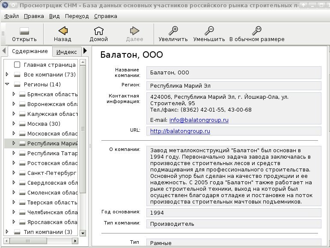The image size is (330, 248).
Task: Click the Открыть (Open) toolbar icon
Action: 24,31
